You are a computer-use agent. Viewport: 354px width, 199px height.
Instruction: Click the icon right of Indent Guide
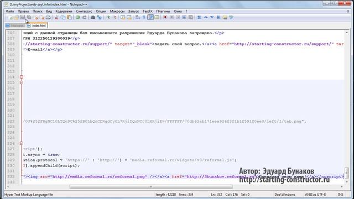[157, 17]
